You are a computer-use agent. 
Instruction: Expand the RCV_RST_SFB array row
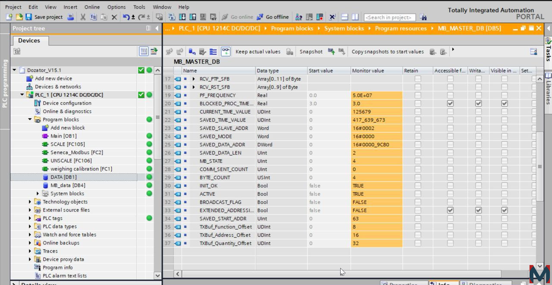(x=194, y=87)
